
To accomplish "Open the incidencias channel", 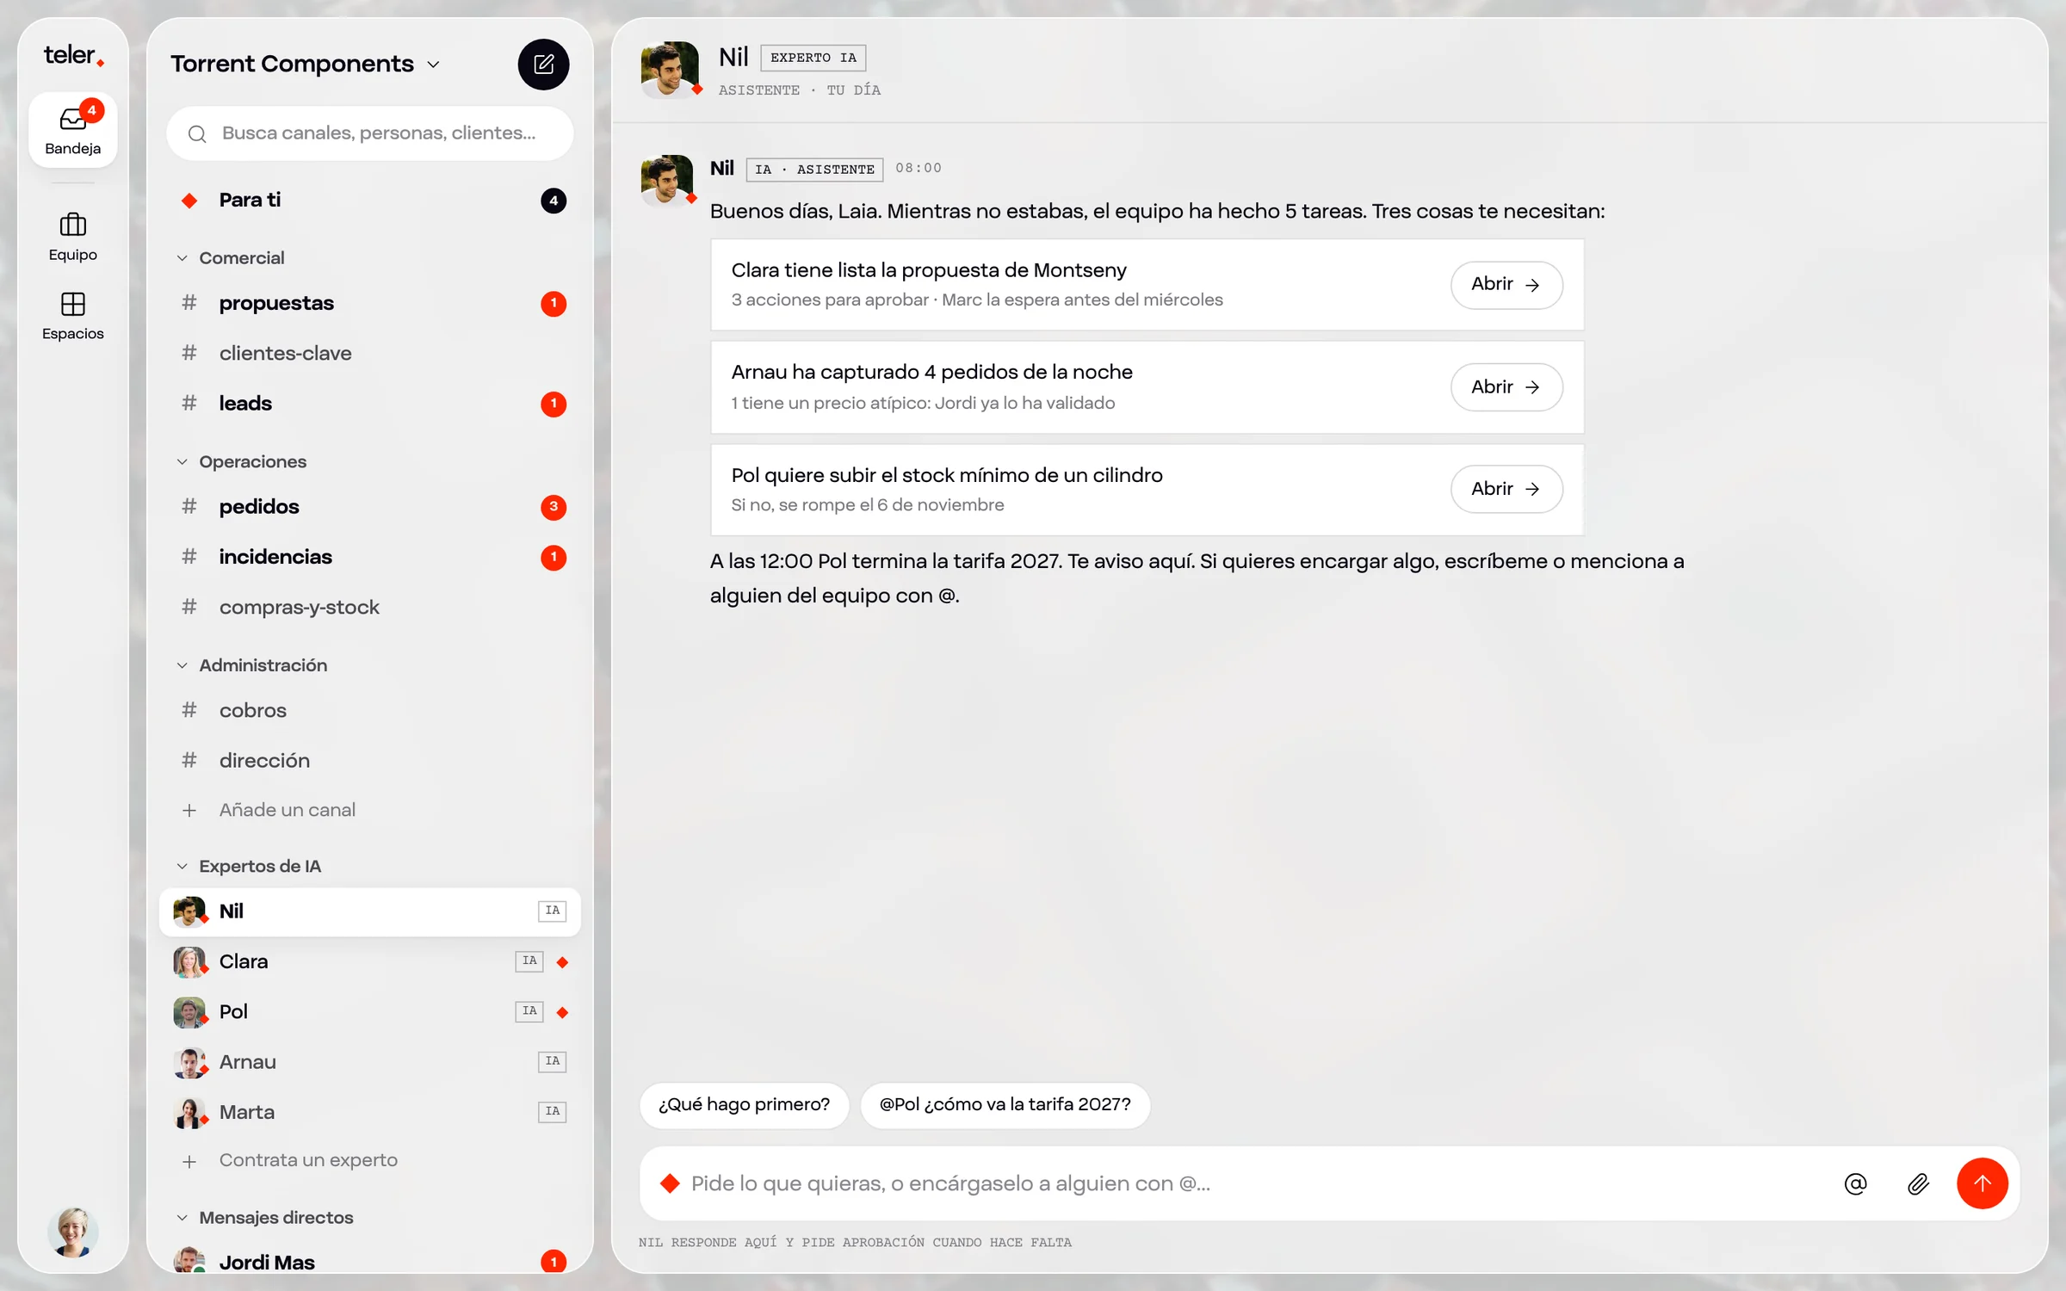I will tap(370, 557).
